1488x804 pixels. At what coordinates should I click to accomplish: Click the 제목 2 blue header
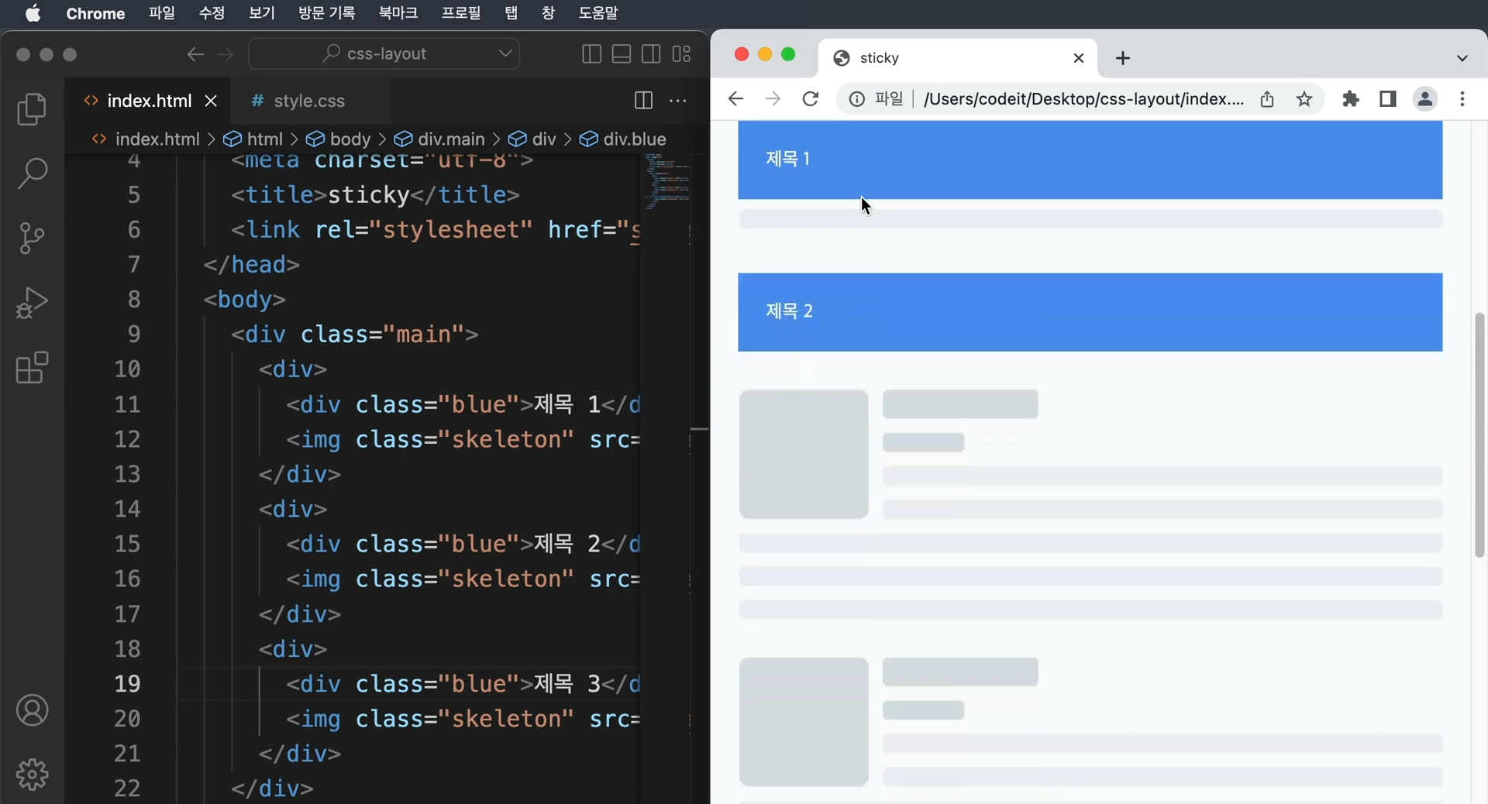1090,312
